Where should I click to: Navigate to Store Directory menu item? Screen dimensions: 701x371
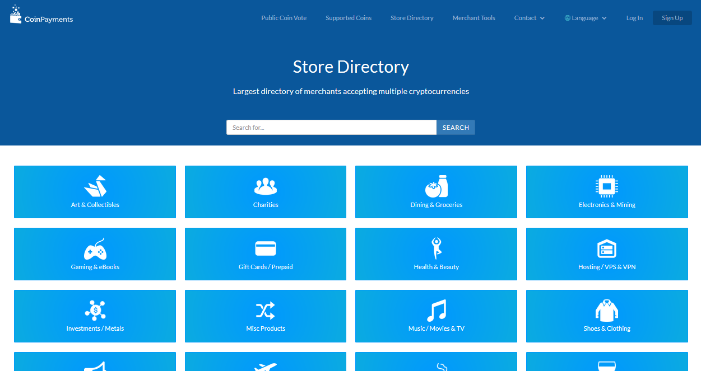click(412, 18)
